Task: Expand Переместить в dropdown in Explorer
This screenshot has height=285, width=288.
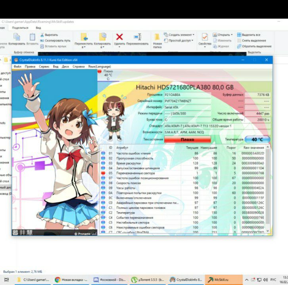Action: (x=84, y=47)
